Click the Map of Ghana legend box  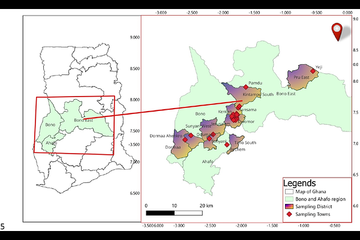point(289,191)
